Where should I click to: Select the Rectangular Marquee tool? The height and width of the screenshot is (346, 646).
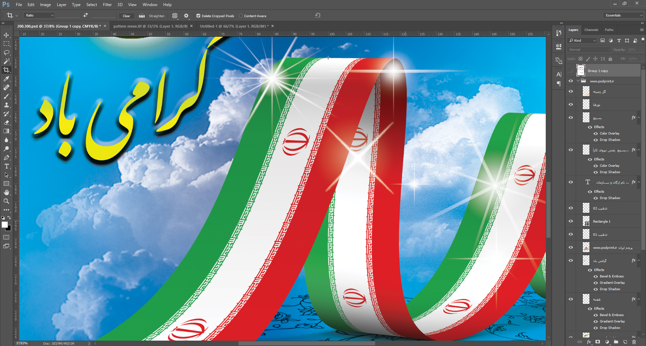tap(6, 44)
